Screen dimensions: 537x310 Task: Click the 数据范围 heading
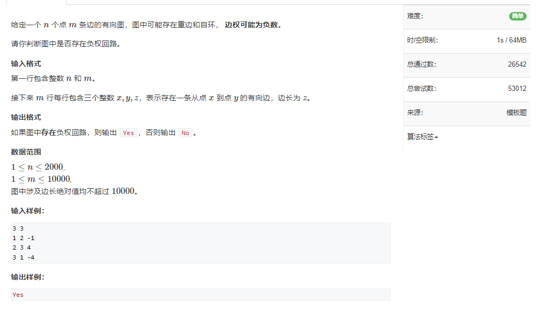pyautogui.click(x=26, y=152)
